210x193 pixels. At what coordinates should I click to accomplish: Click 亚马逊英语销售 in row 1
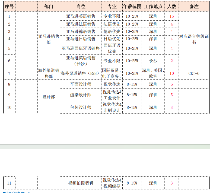coord(81,16)
